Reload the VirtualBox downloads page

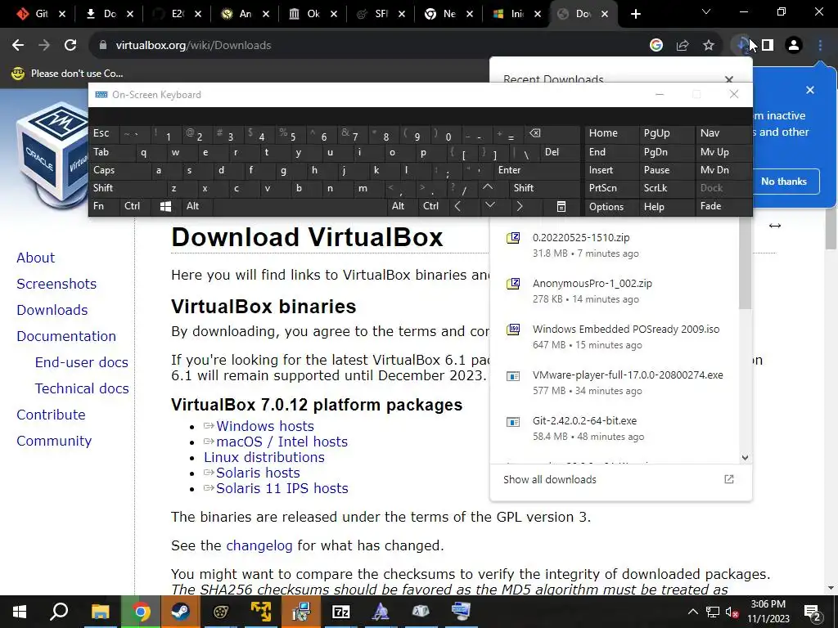pos(70,46)
